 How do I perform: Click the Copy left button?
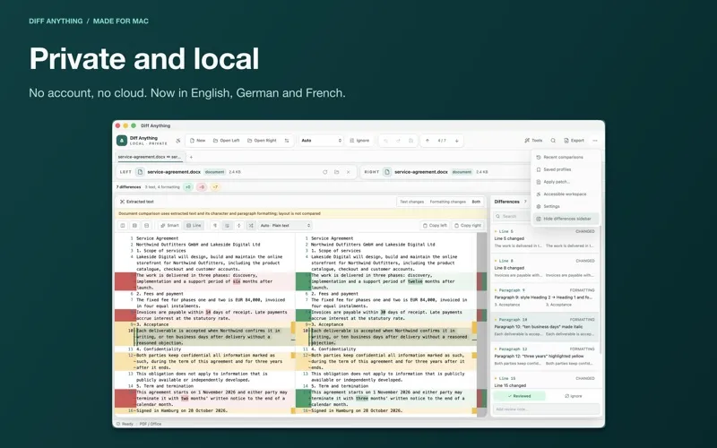(435, 226)
